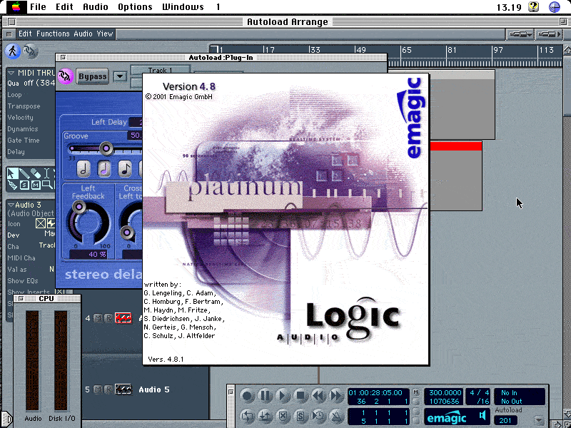The height and width of the screenshot is (428, 571).
Task: Record-enable track 5 with R button
Action: coord(108,389)
